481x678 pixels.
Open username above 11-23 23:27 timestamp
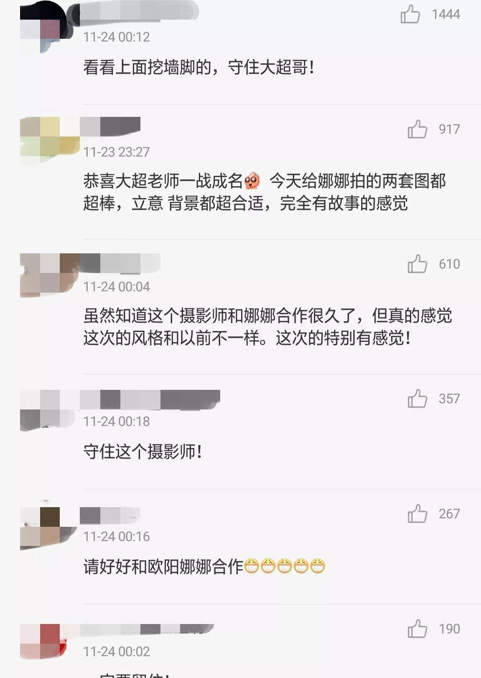110,126
